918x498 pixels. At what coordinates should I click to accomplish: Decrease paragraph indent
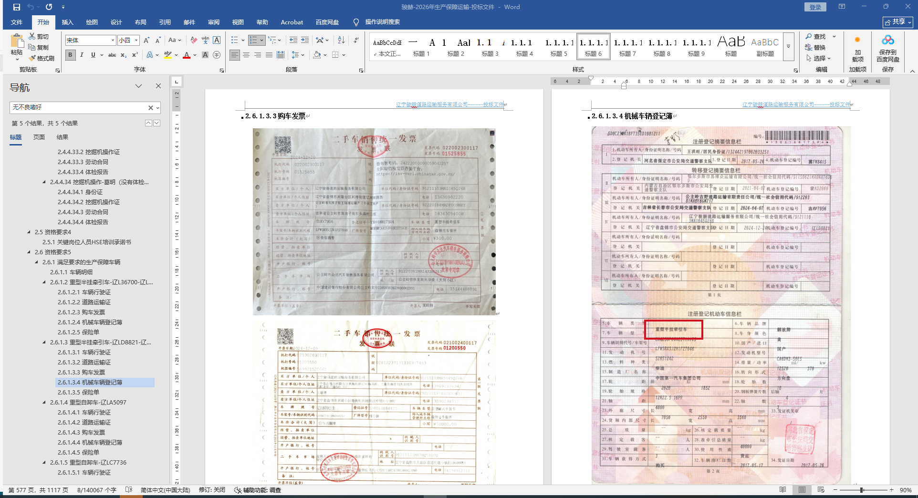293,41
